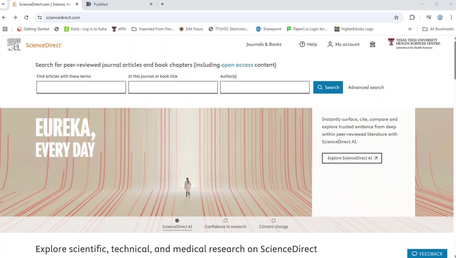The height and width of the screenshot is (258, 456).
Task: Open the Edit Hours bookmark
Action: [191, 29]
